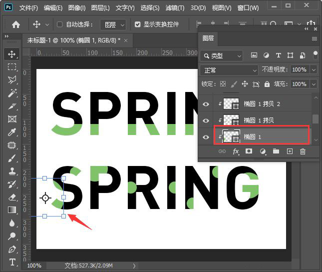Image resolution: width=322 pixels, height=272 pixels.
Task: Open the 编辑(E) menu
Action: pyautogui.click(x=53, y=8)
